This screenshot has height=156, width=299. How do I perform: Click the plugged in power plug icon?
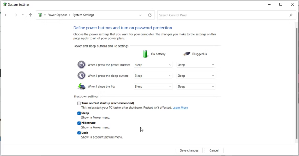[187, 54]
